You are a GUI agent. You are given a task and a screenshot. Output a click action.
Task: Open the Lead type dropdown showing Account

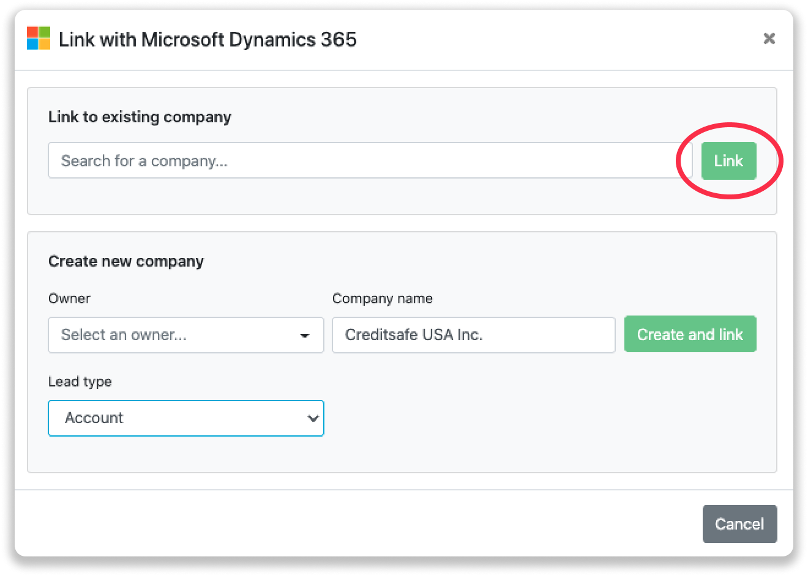pos(185,418)
